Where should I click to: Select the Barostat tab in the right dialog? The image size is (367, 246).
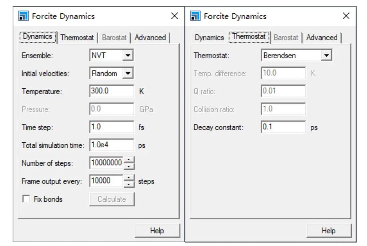click(x=286, y=38)
